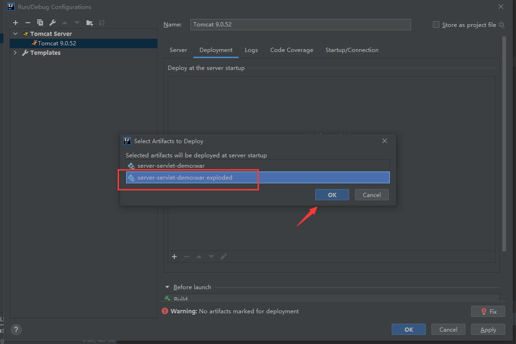Click the red warning error icon
The height and width of the screenshot is (344, 516).
[165, 311]
